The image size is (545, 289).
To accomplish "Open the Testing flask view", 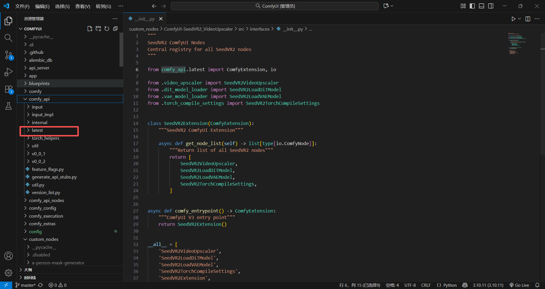I will [x=9, y=106].
